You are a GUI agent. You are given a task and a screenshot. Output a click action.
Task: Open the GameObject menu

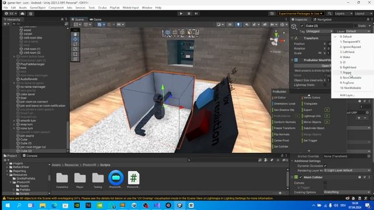[x=37, y=8]
